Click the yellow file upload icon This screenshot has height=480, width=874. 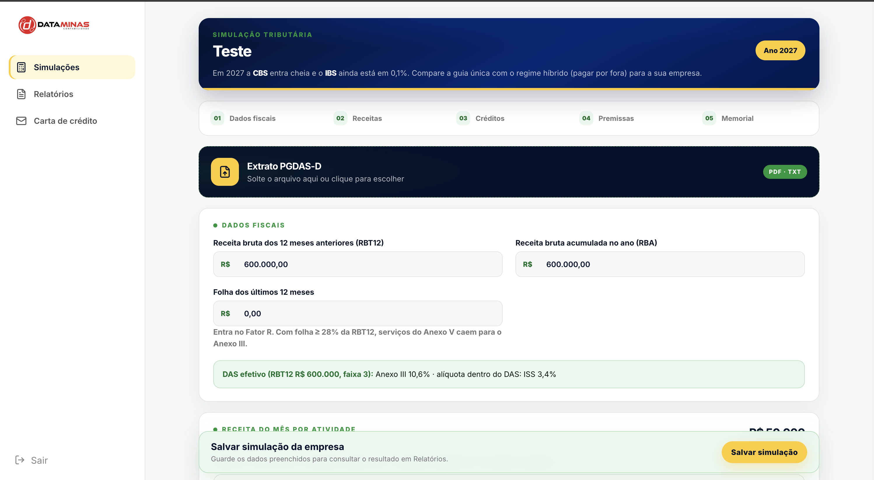225,172
